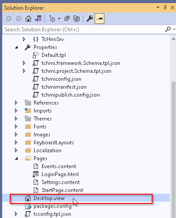
Task: Select the Images folder
Action: pyautogui.click(x=42, y=135)
